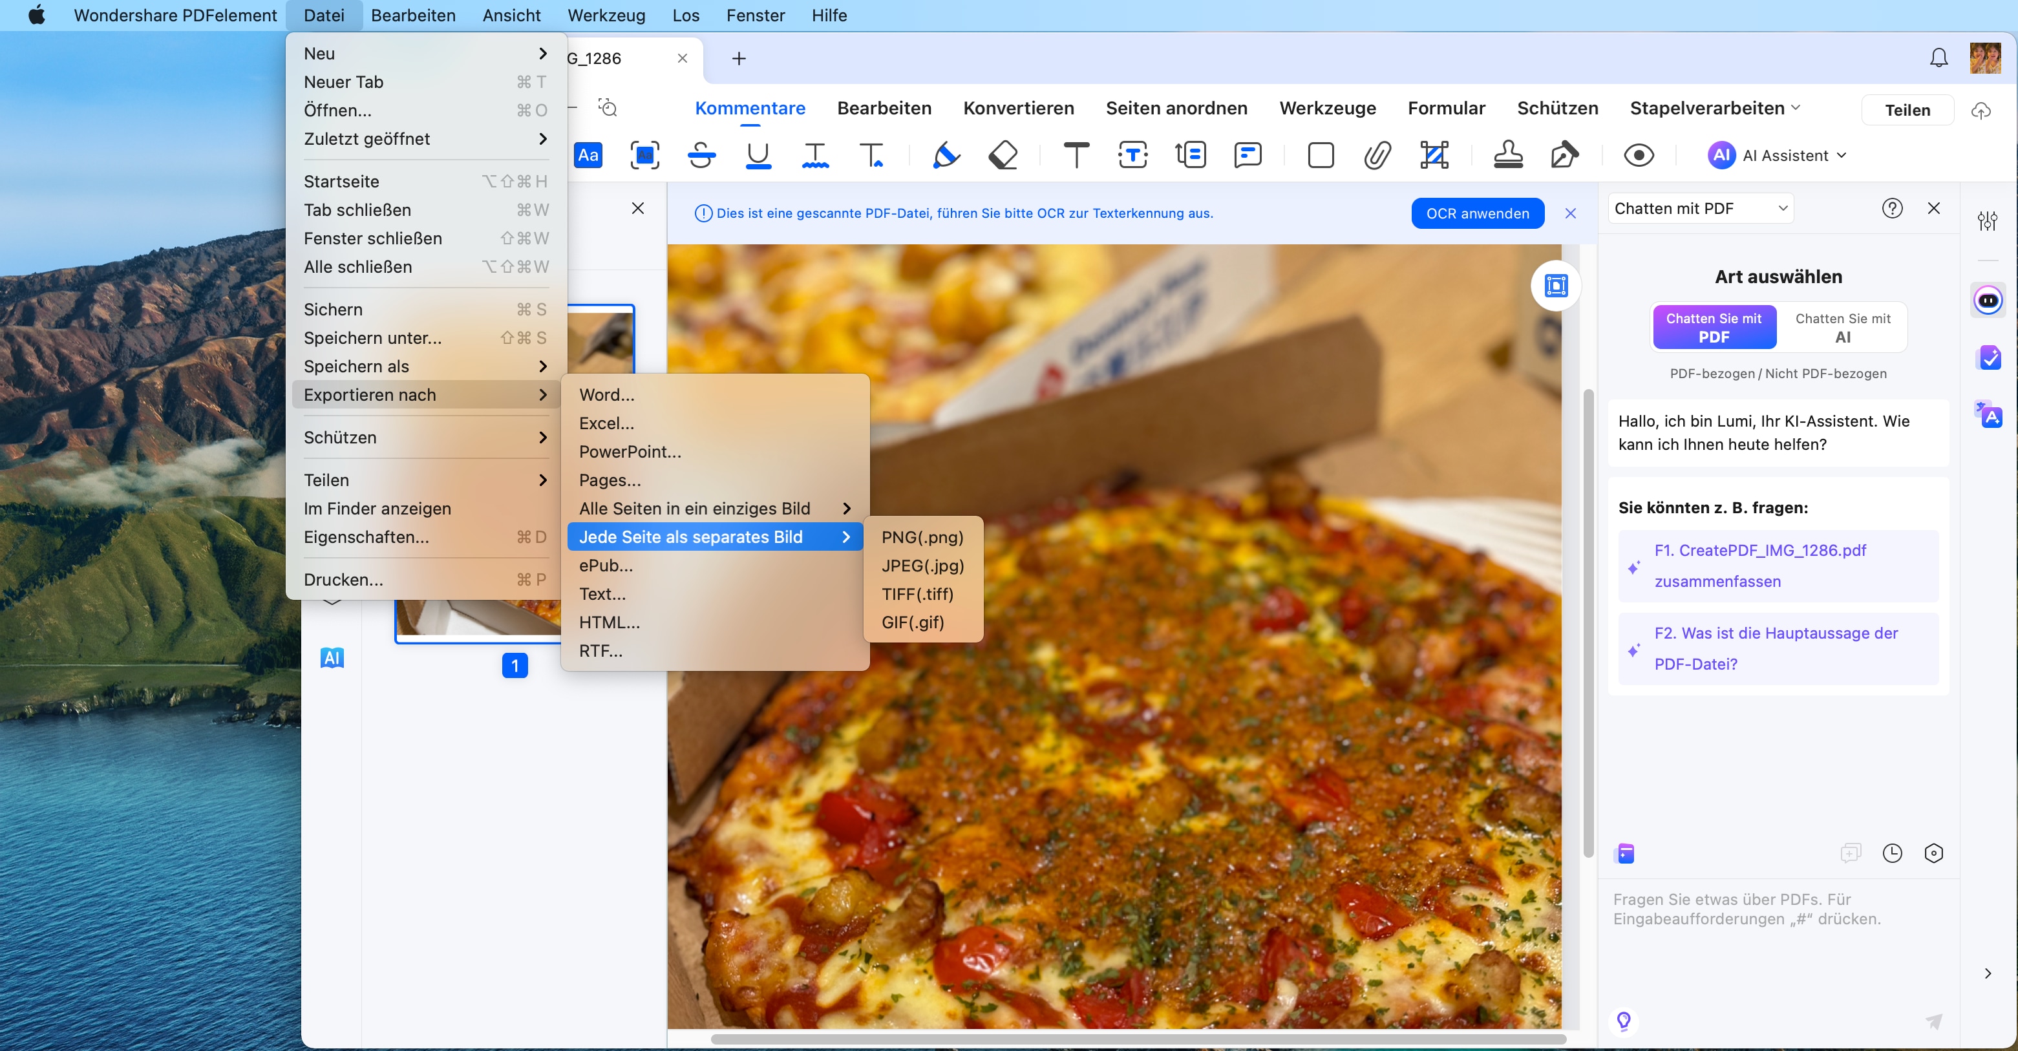Switch to the Seiten anordnen tab

1176,108
